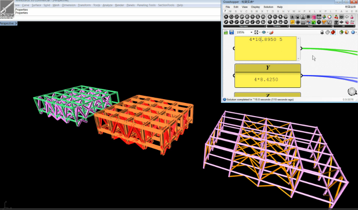
Task: Click the panel text 4*10.8950 5
Action: (266, 39)
